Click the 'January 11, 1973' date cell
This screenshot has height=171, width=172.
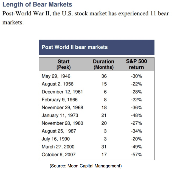[60, 115]
